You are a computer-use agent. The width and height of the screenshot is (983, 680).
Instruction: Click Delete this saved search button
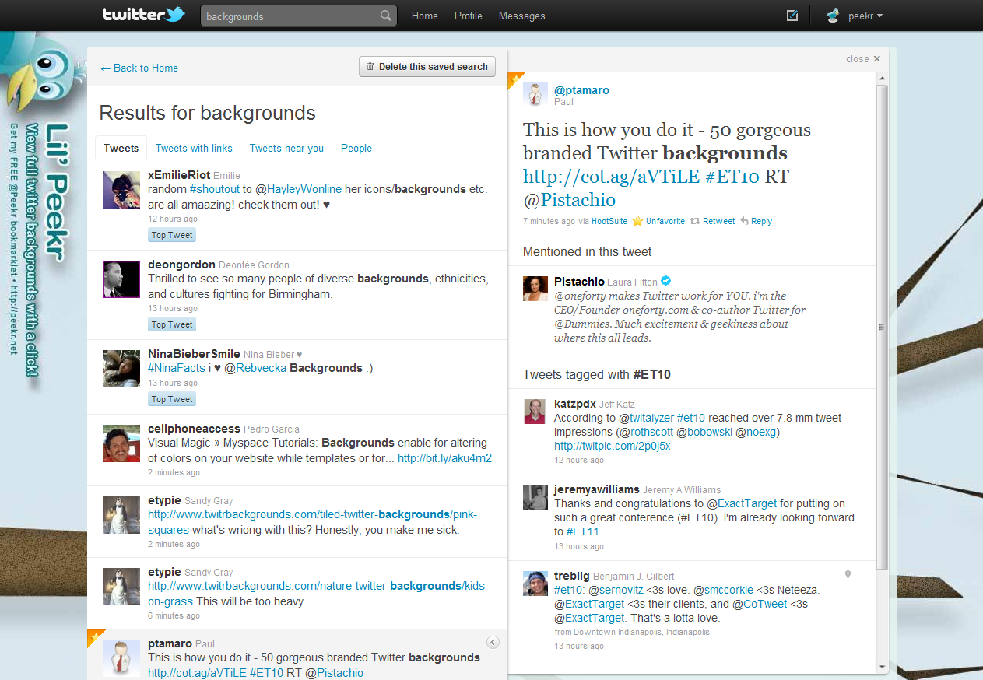pos(427,67)
